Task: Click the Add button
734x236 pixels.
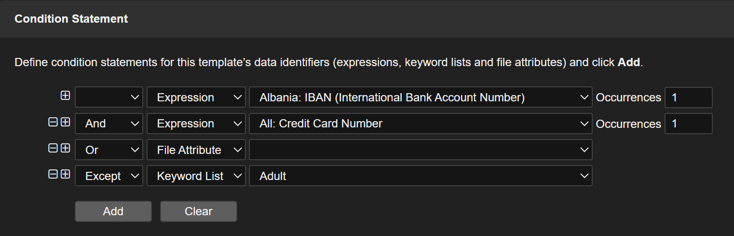Action: (x=113, y=211)
